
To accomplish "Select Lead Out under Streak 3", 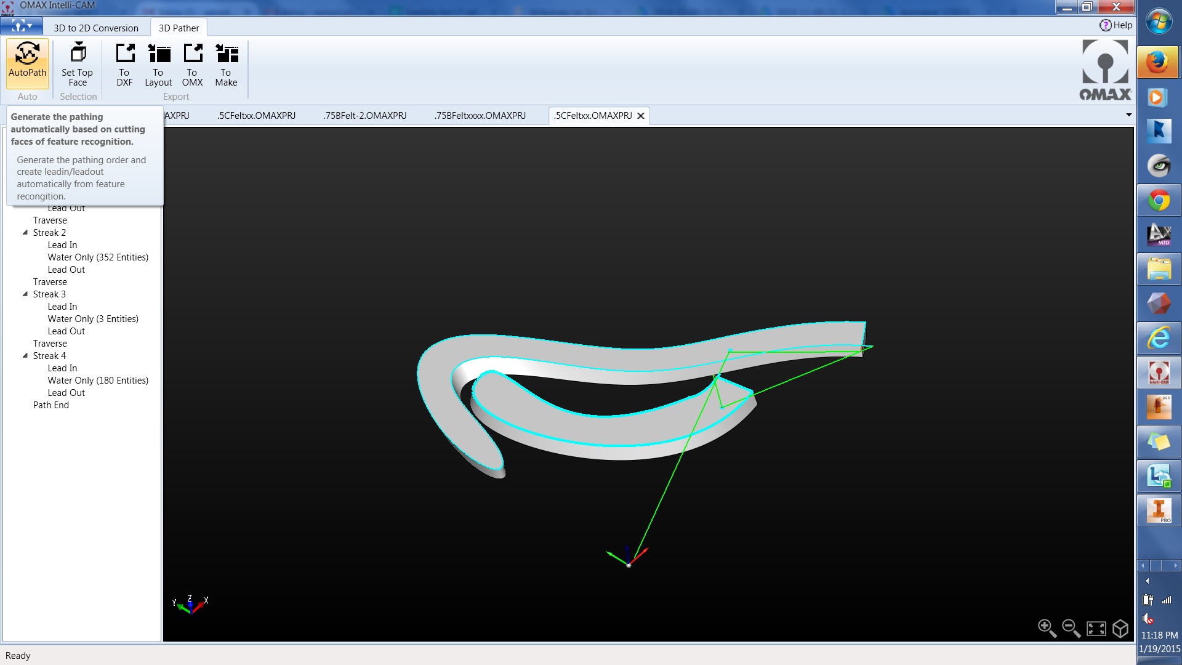I will (66, 331).
